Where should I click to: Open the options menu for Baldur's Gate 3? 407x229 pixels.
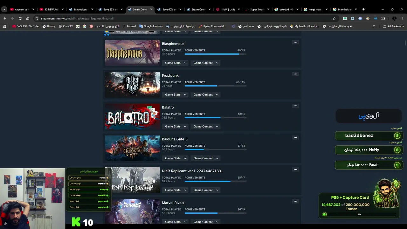point(295,138)
